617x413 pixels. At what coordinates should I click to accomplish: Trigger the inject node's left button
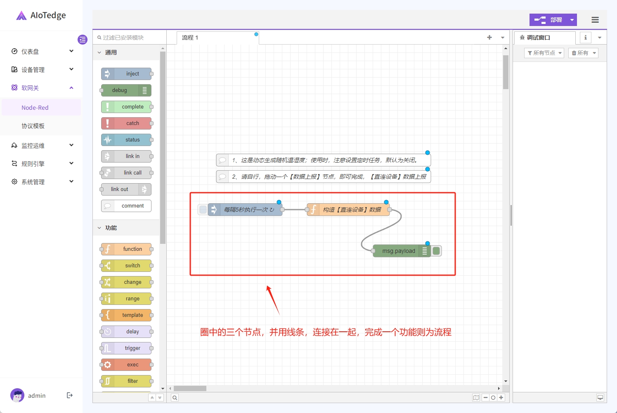coord(203,210)
